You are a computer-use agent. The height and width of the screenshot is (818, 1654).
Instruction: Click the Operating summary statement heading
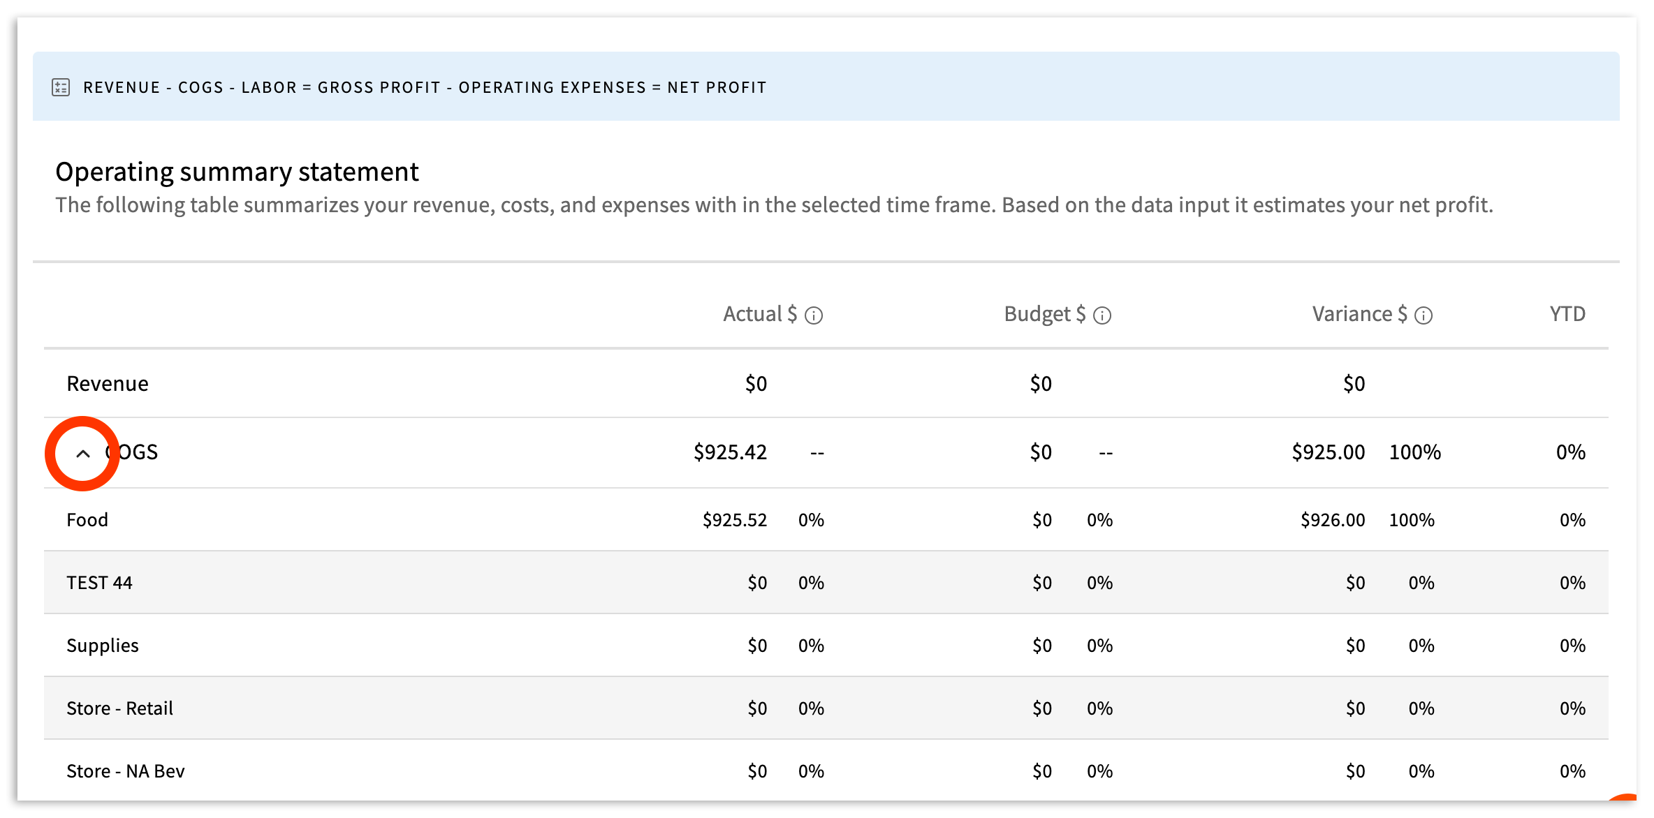(237, 172)
